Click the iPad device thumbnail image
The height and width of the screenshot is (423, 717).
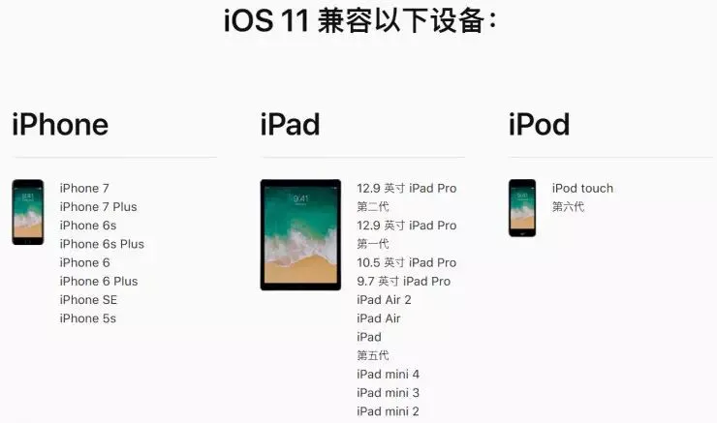tap(300, 235)
